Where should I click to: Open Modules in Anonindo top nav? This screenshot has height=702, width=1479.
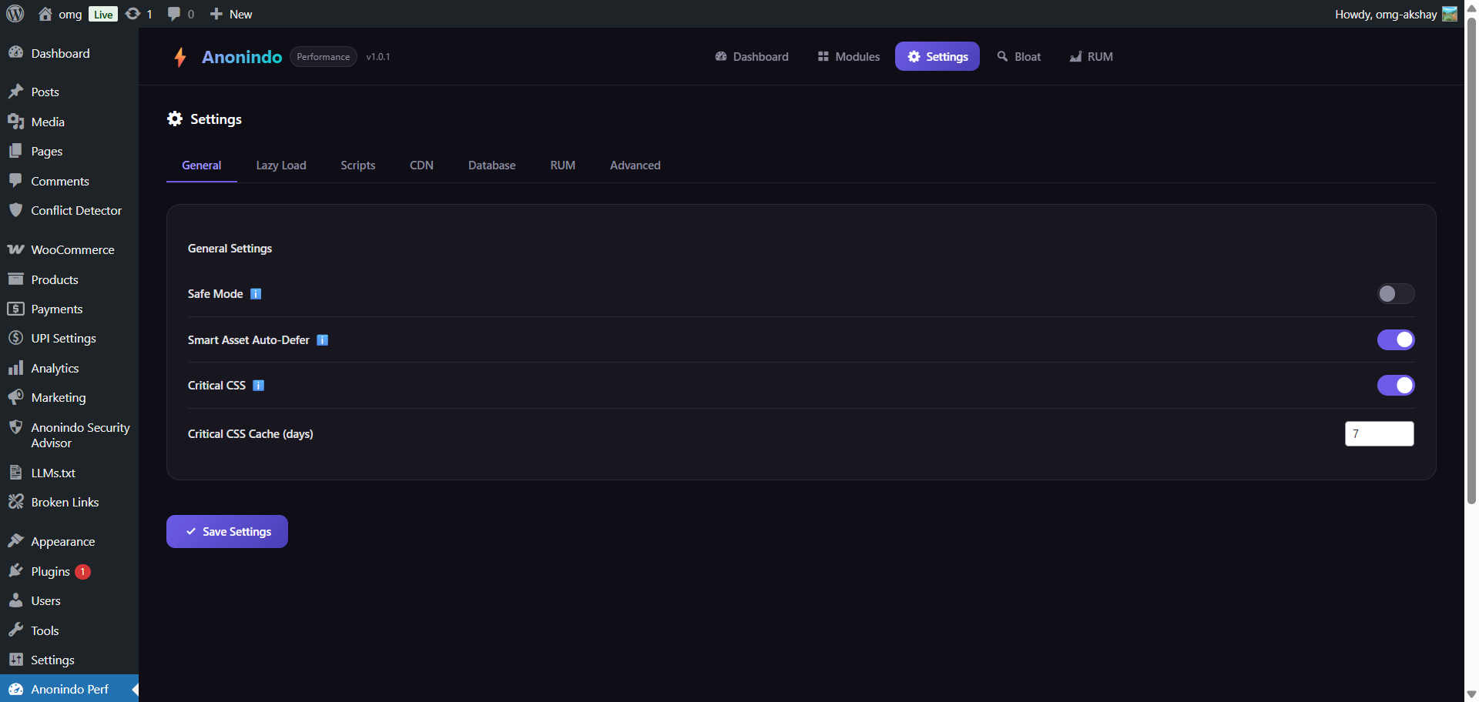[848, 56]
